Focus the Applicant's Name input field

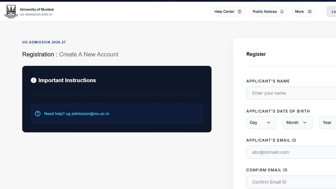[x=291, y=93]
